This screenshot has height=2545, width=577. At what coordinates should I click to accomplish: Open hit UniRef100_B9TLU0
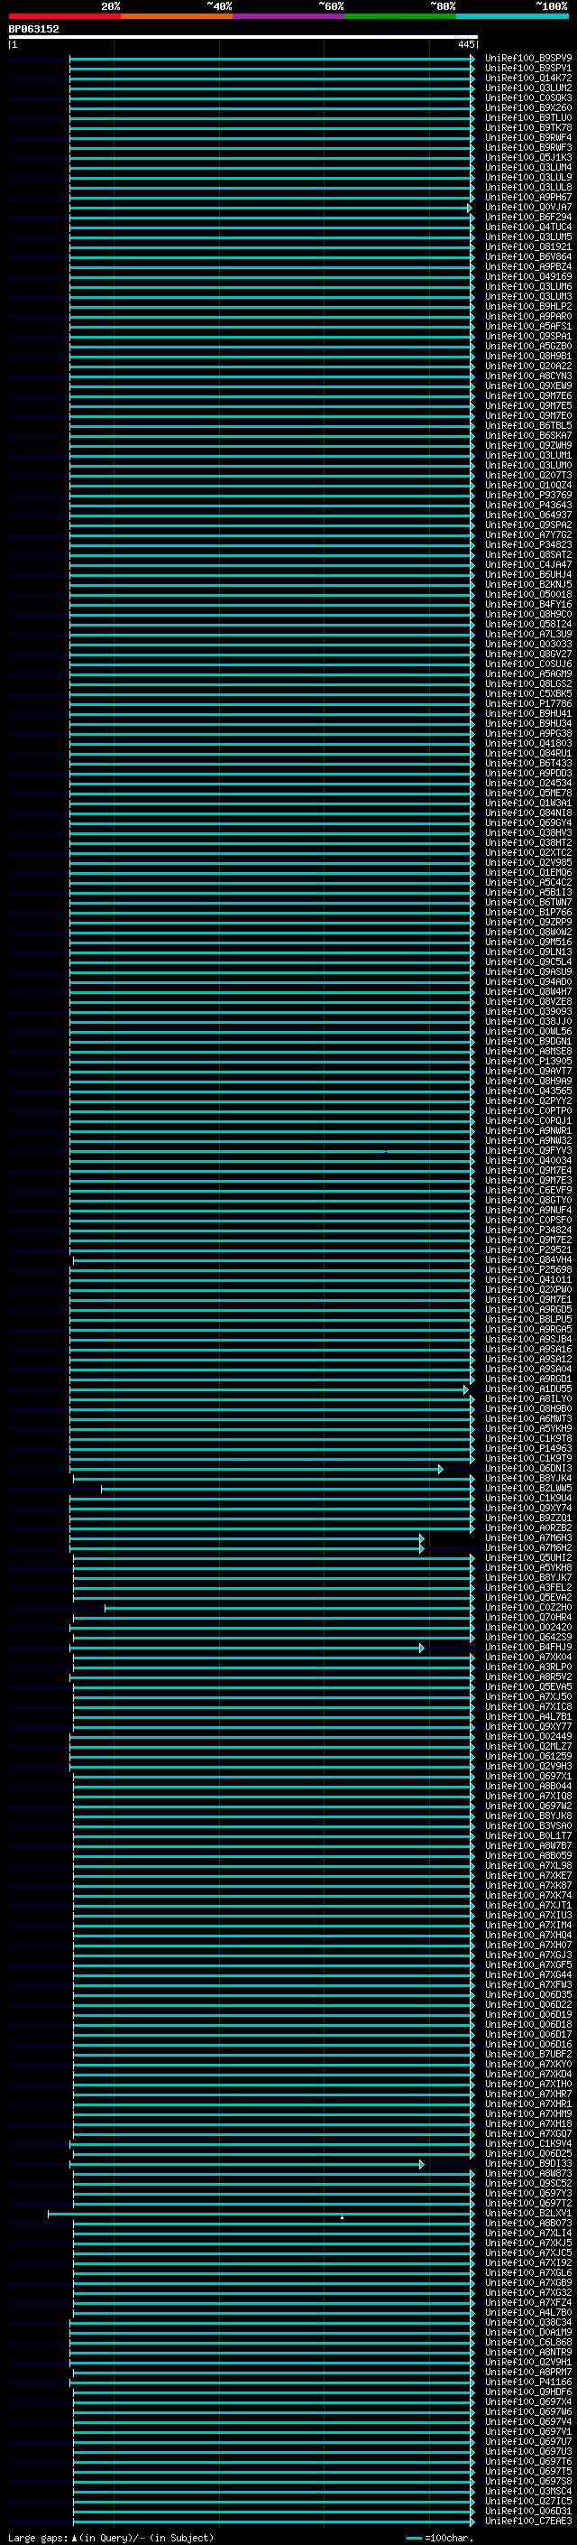(527, 117)
